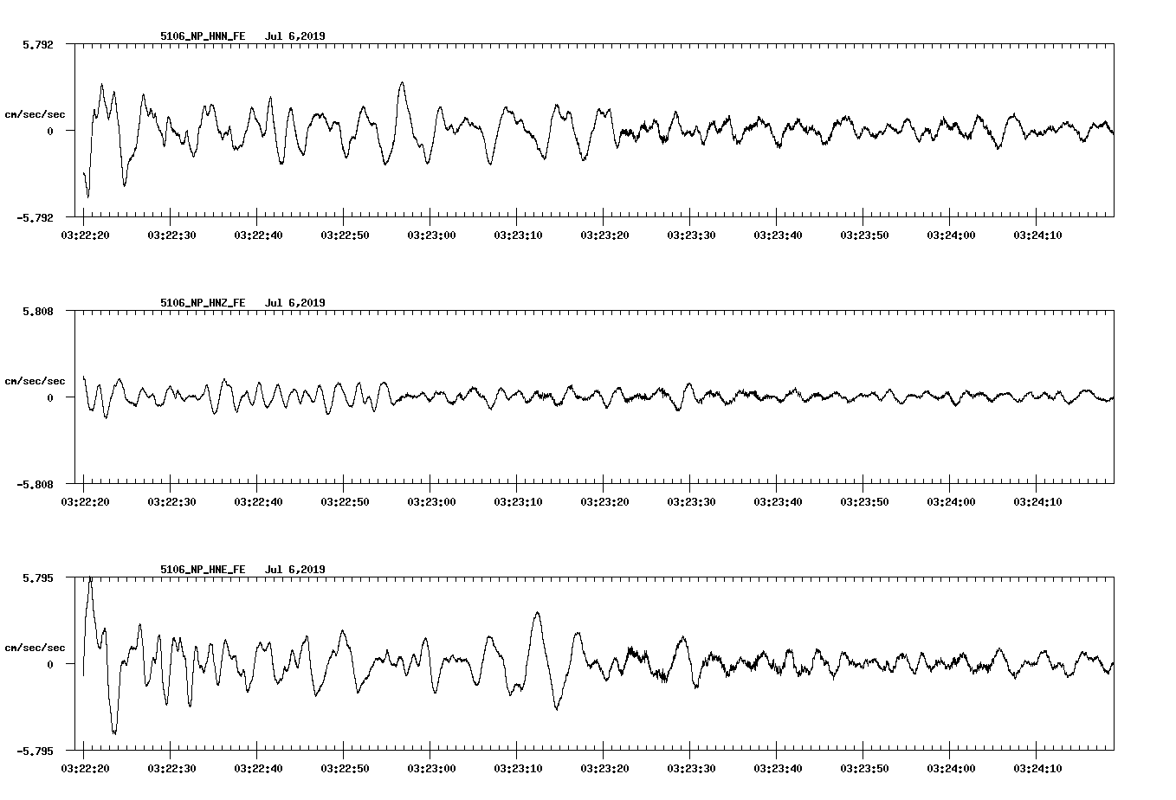Click 03:23:20 time label under HNZ plot
The height and width of the screenshot is (800, 1176).
604,501
